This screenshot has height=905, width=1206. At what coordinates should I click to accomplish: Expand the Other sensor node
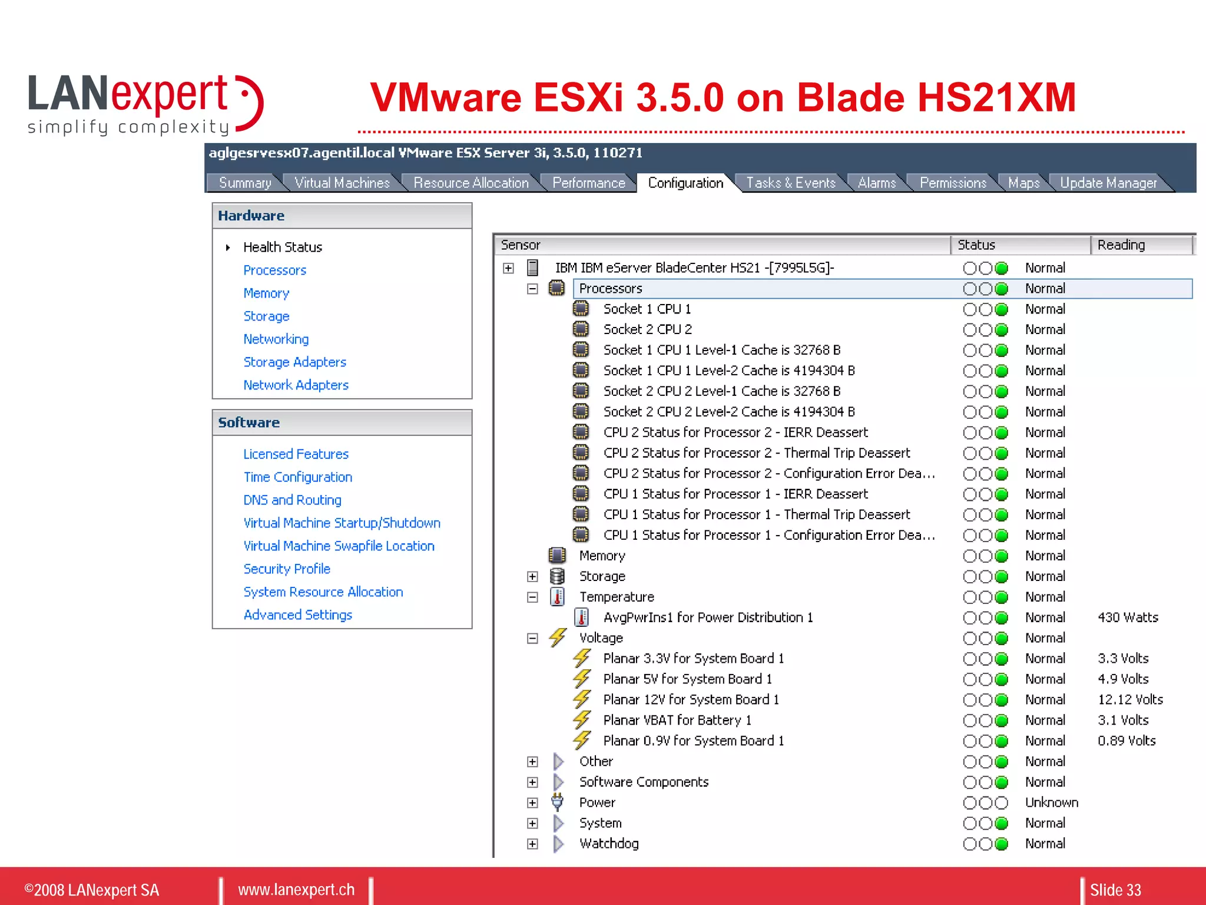click(x=532, y=762)
